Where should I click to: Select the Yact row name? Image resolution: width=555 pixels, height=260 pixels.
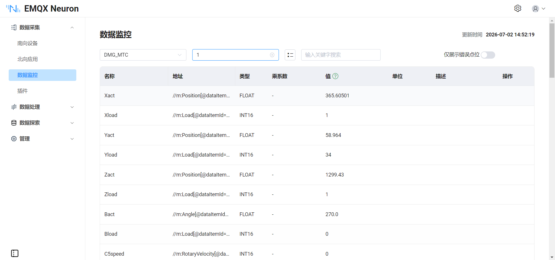pos(109,135)
